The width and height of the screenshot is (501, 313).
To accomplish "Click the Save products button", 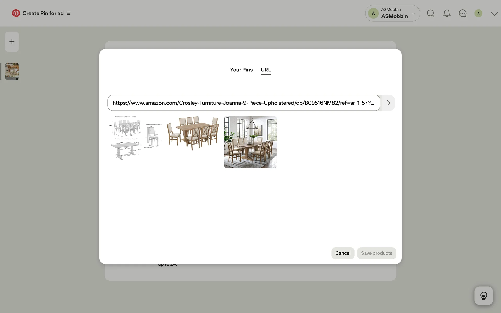I will [x=376, y=253].
